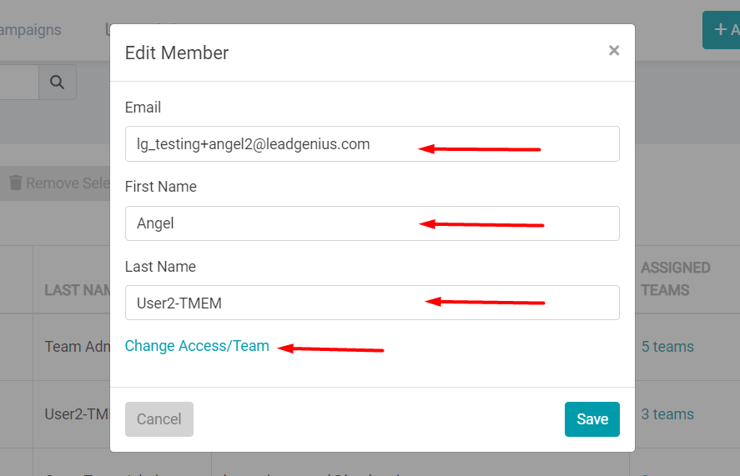Save the member changes

tap(591, 419)
